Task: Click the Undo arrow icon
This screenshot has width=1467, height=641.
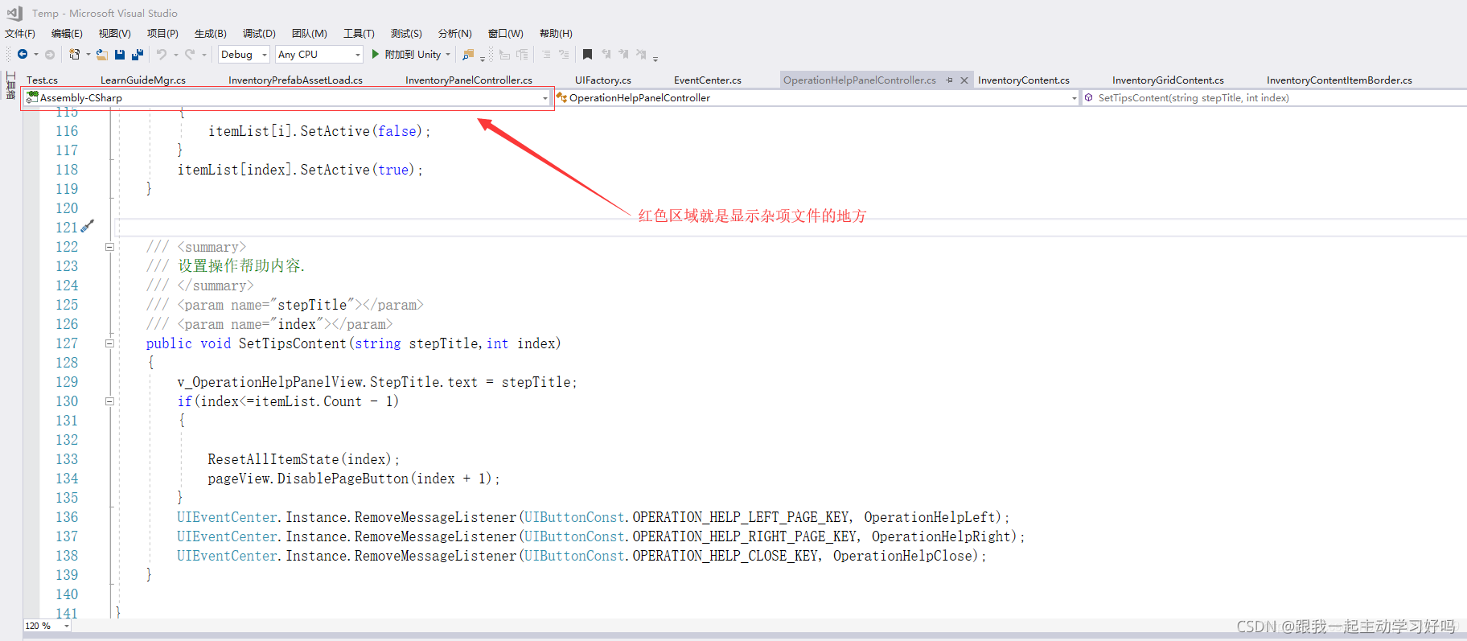Action: [x=162, y=55]
